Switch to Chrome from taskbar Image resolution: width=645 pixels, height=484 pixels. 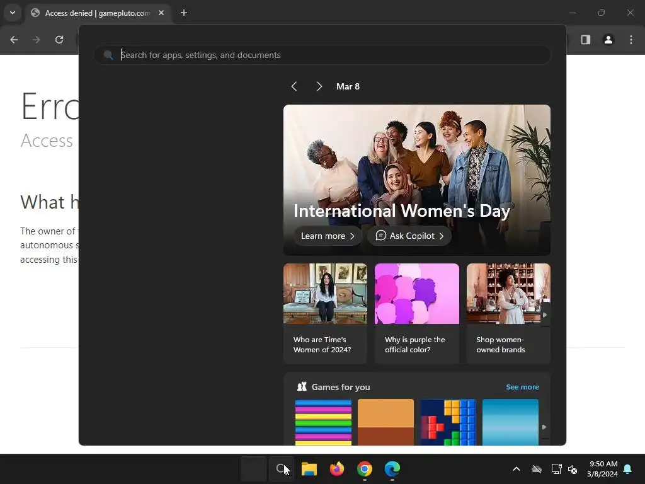click(365, 469)
